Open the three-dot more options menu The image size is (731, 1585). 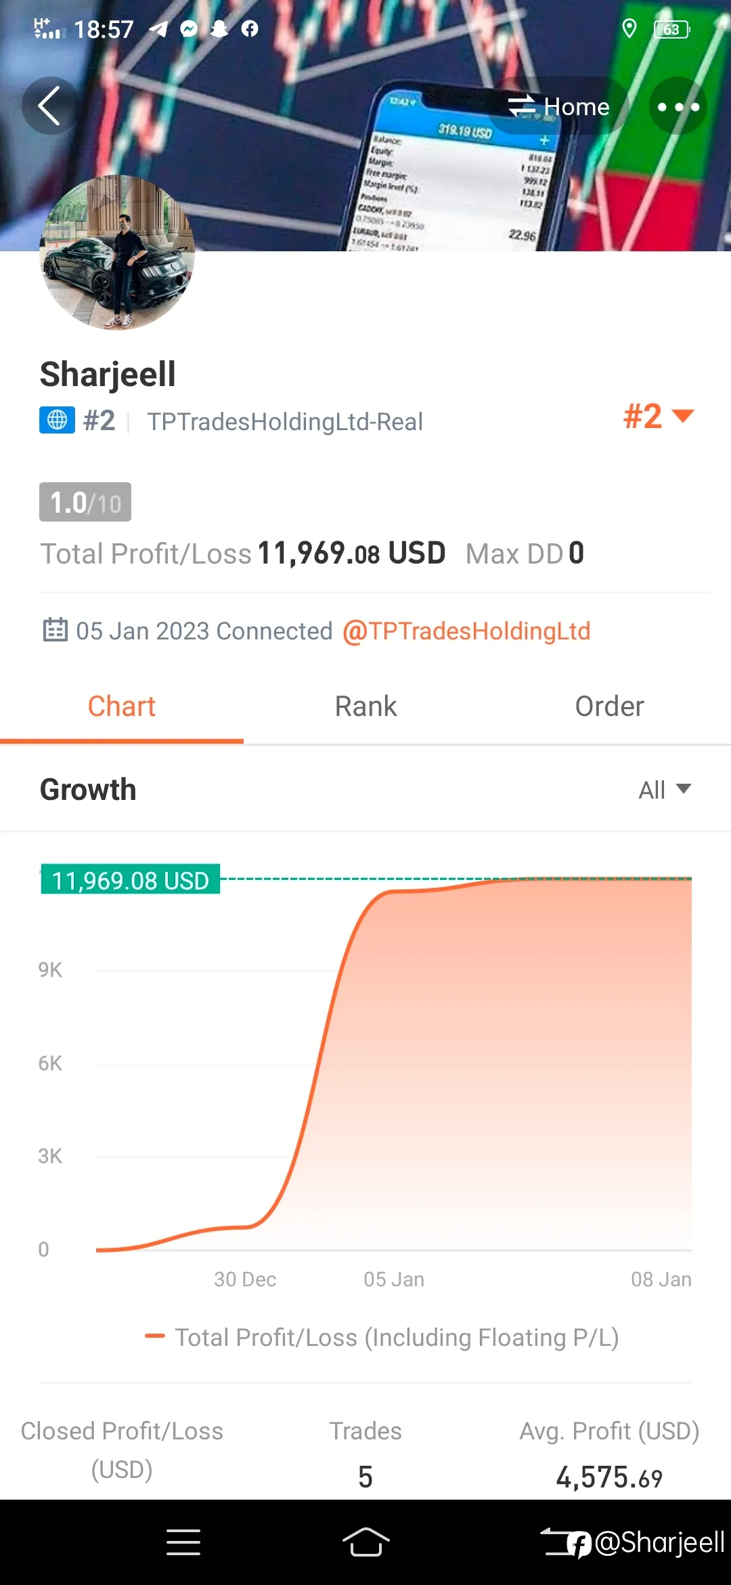point(678,106)
